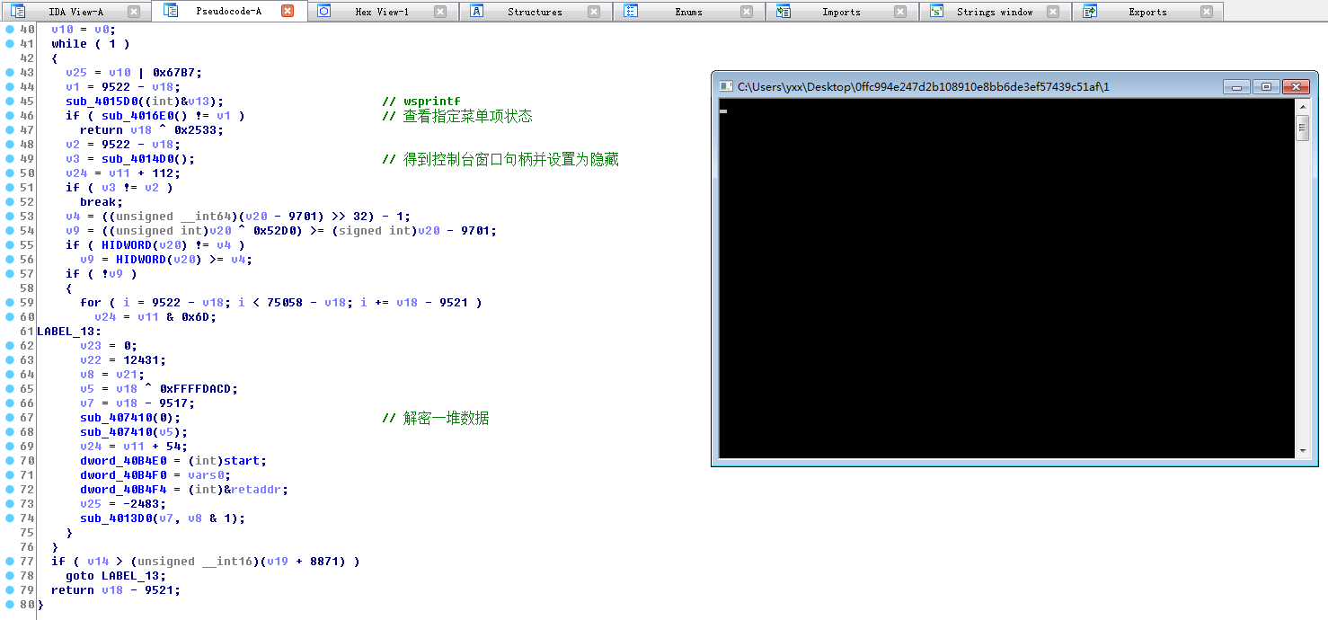Click the console window scroll up arrow

tap(1303, 107)
